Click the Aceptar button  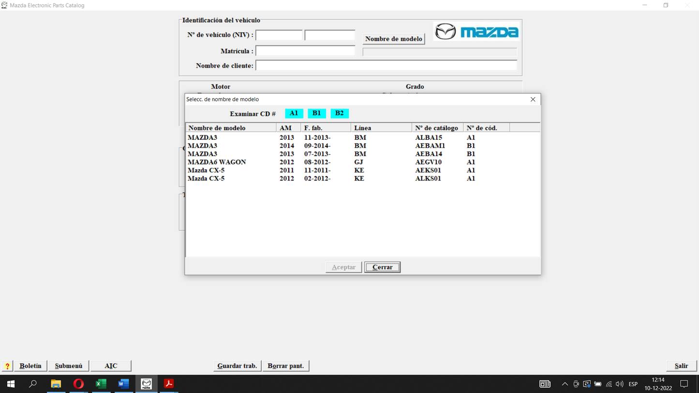coord(343,267)
